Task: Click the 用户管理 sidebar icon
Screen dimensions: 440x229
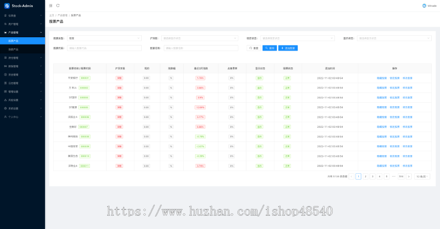Action: [5, 24]
